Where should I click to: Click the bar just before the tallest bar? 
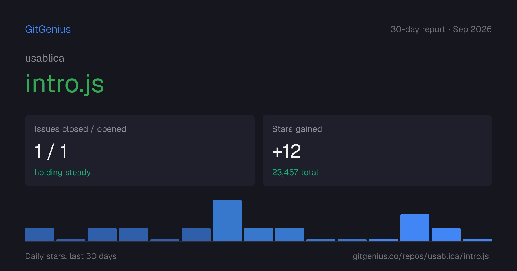(x=196, y=235)
